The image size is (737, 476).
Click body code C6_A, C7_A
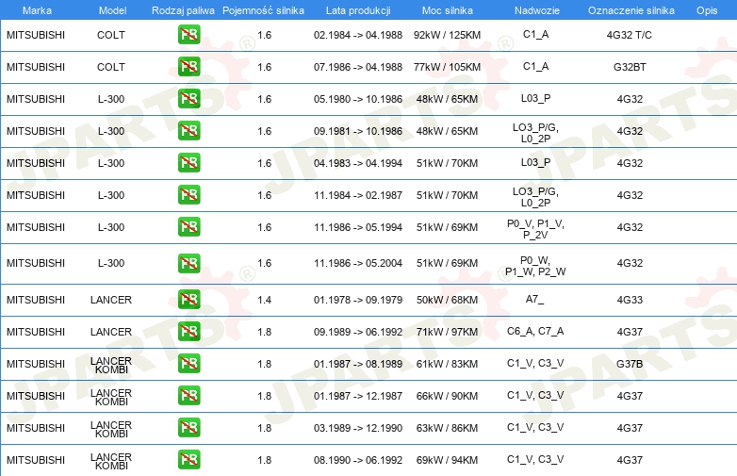[x=535, y=331]
